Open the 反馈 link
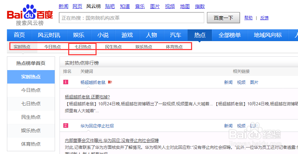 coord(264,18)
